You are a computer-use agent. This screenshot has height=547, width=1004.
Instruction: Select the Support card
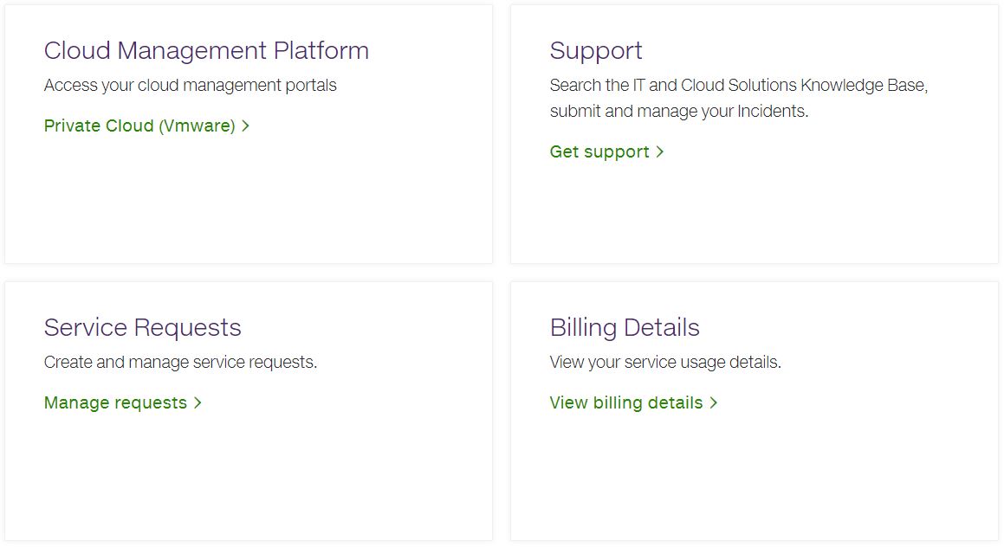pos(754,208)
